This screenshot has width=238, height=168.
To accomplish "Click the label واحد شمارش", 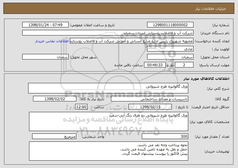I will (93, 137).
